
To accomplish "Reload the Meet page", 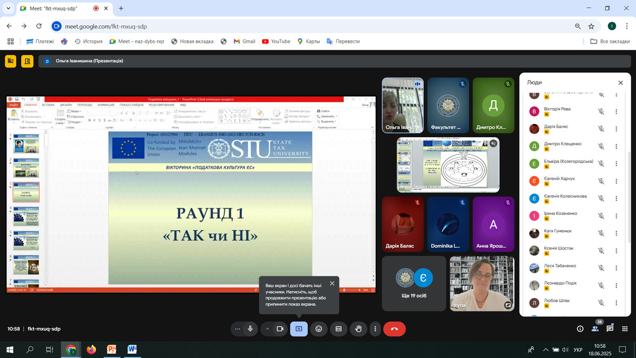I will (x=39, y=26).
